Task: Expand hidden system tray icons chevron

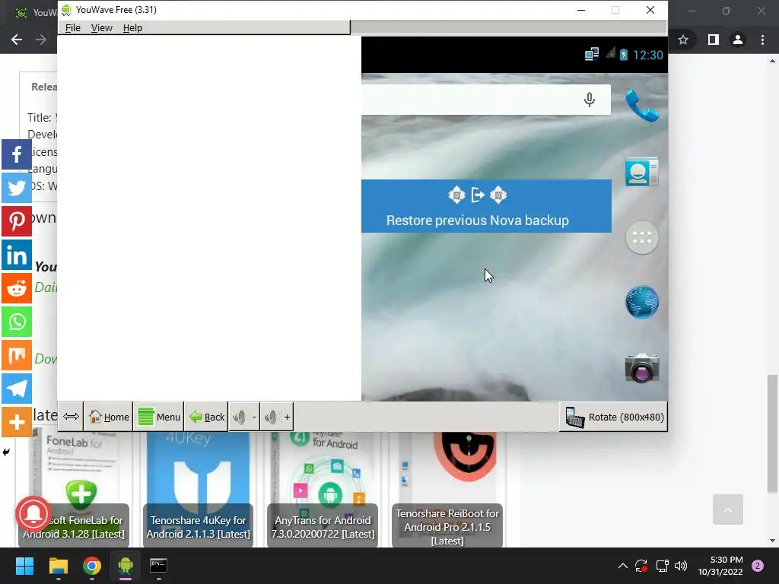Action: pos(622,566)
